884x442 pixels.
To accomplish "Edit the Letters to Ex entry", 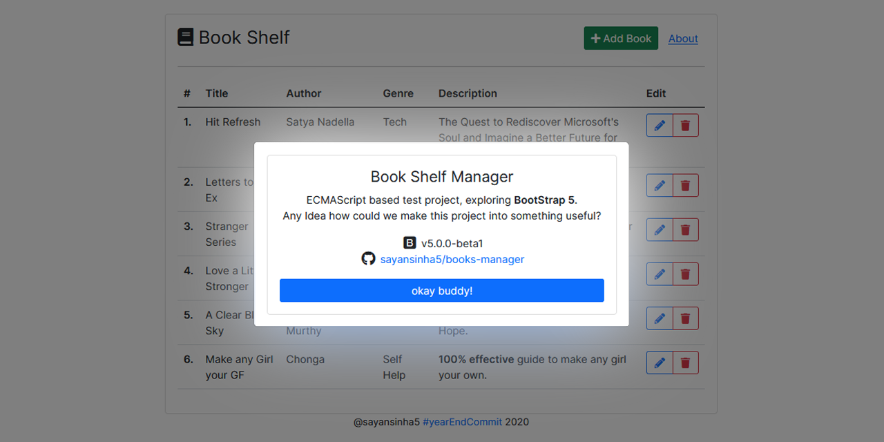I will 660,185.
